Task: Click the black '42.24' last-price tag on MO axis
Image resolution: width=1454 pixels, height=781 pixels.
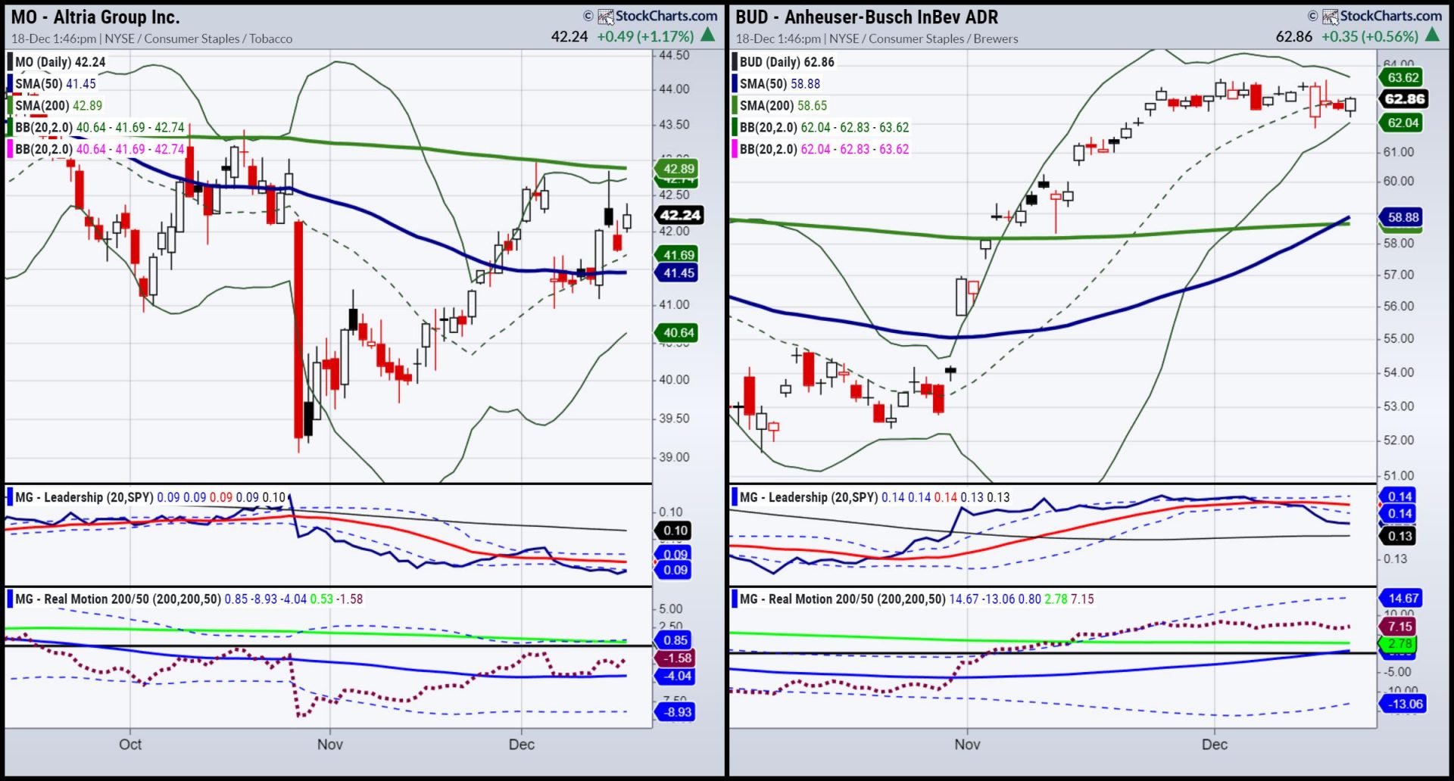Action: pyautogui.click(x=680, y=215)
